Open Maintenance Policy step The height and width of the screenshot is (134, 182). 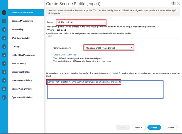click(x=22, y=80)
